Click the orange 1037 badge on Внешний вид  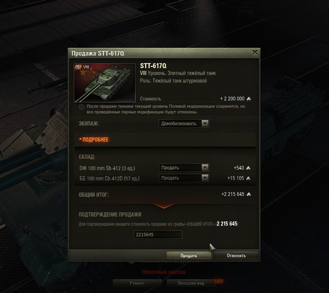pyautogui.click(x=219, y=281)
